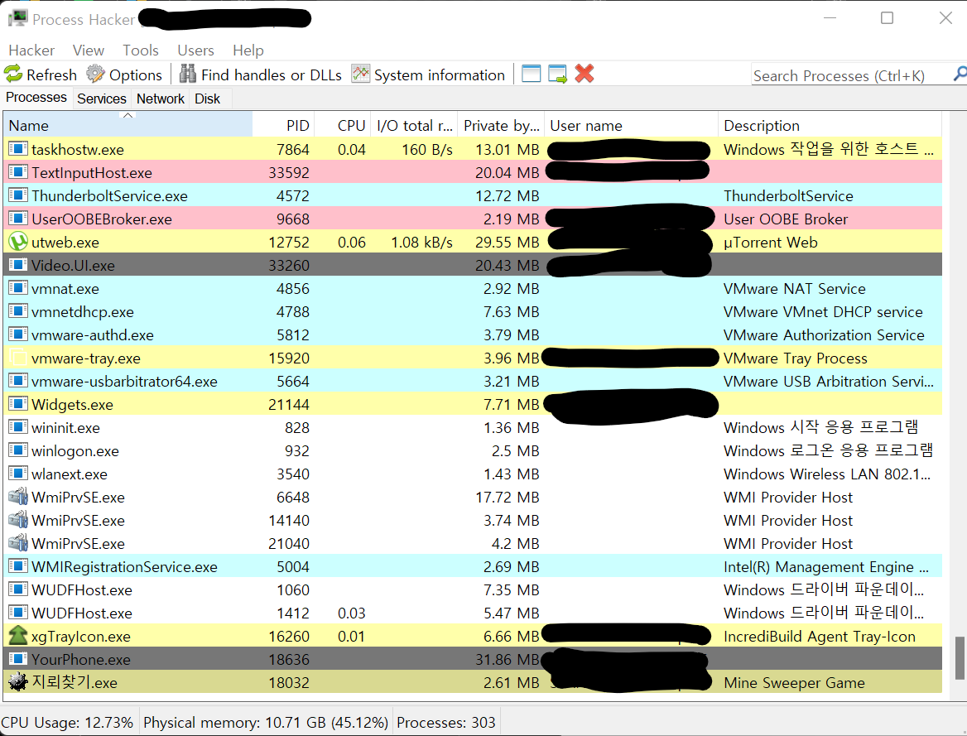The image size is (967, 736).
Task: Click the find window toolbar icon
Action: (x=531, y=74)
